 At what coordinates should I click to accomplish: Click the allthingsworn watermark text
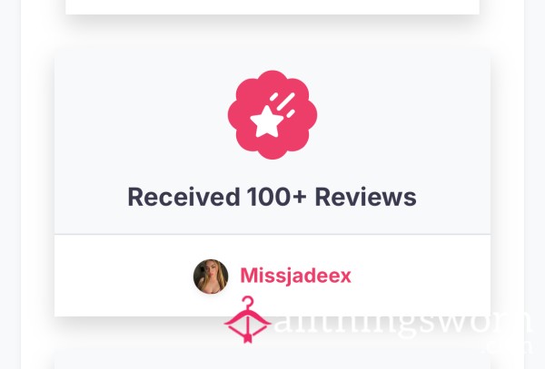403,322
